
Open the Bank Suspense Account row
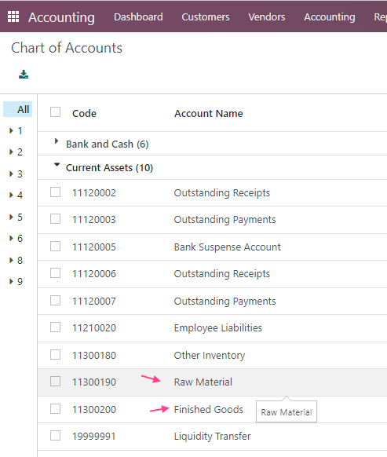point(212,247)
